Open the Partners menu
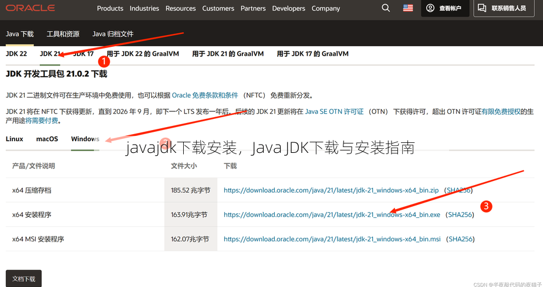543x287 pixels. coord(253,8)
